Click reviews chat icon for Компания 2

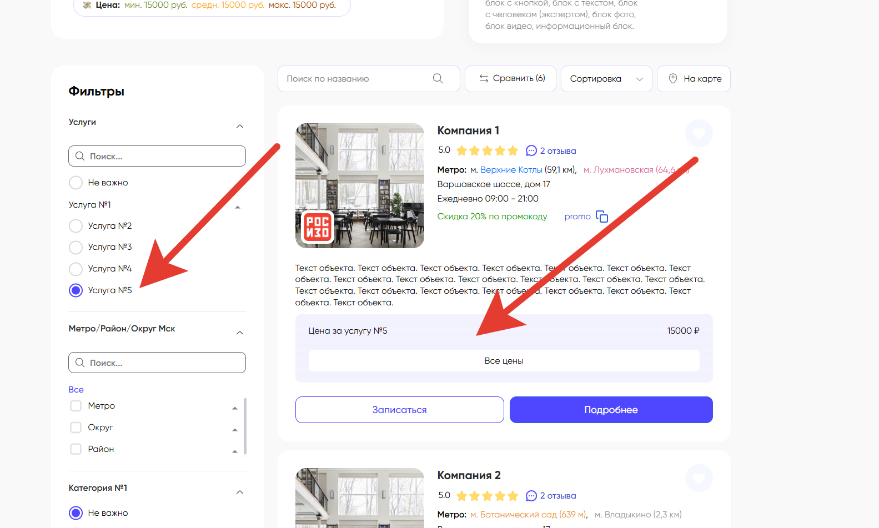[x=531, y=496]
